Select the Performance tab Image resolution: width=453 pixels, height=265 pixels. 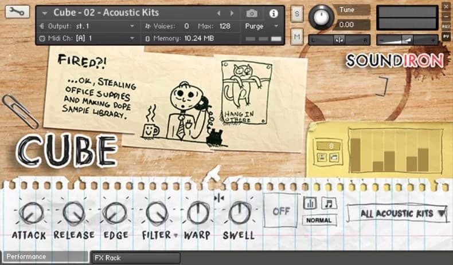pyautogui.click(x=45, y=257)
